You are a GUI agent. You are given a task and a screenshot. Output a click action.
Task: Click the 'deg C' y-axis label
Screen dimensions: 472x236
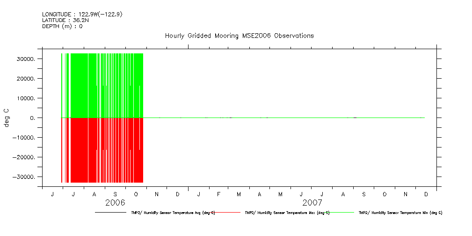tap(7, 118)
